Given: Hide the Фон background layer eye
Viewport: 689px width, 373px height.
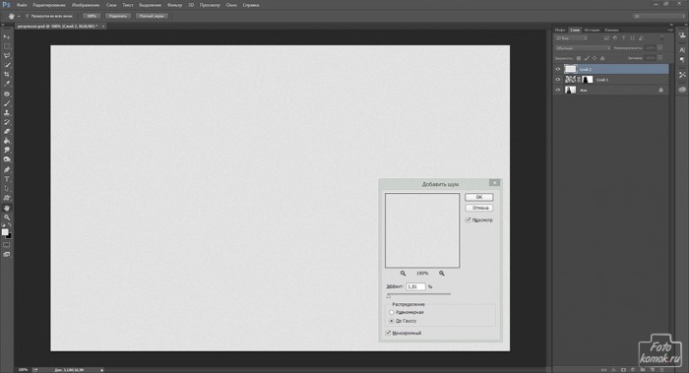Looking at the screenshot, I should [558, 91].
